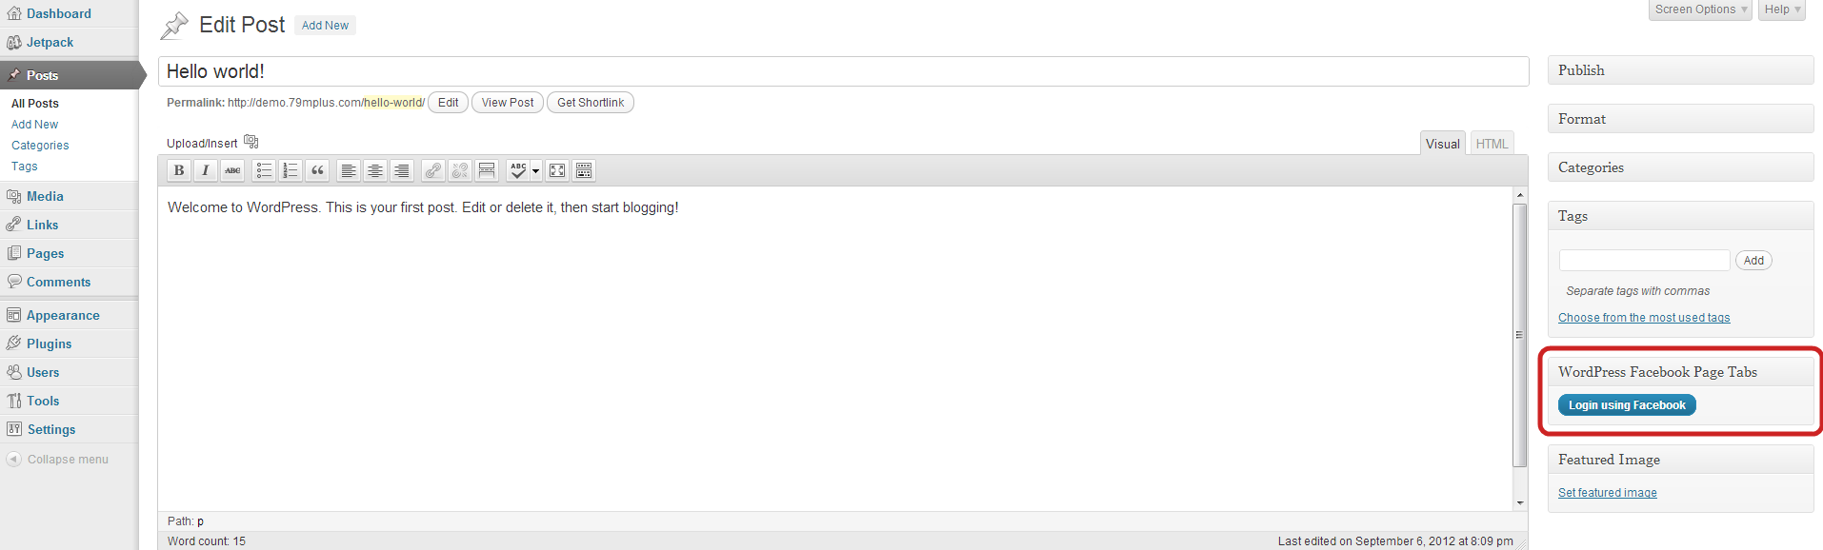1823x550 pixels.
Task: Create a numbered list
Action: pos(290,170)
